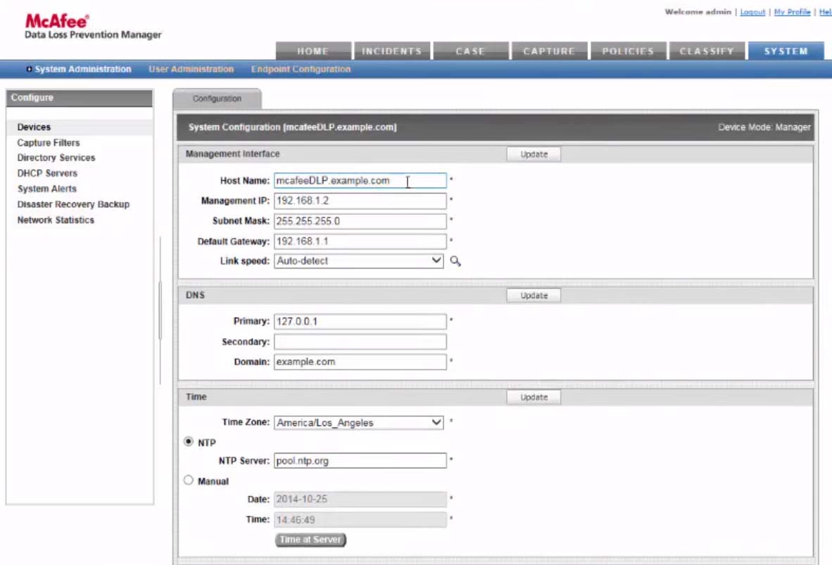Open the Link speed dropdown

[359, 261]
